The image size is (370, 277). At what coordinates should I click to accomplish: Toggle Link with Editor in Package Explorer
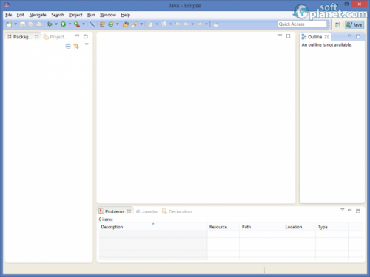tap(76, 46)
